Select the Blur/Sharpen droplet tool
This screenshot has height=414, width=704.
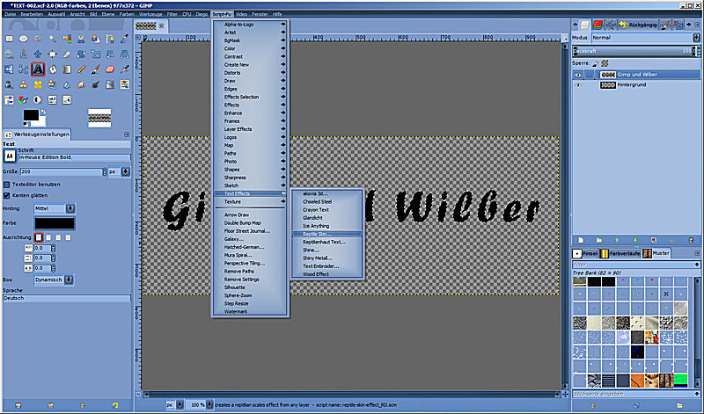coord(67,84)
